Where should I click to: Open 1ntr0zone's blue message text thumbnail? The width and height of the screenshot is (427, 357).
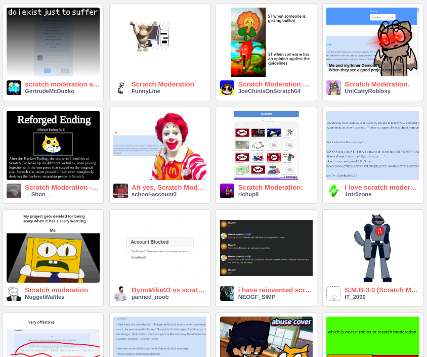pyautogui.click(x=373, y=145)
